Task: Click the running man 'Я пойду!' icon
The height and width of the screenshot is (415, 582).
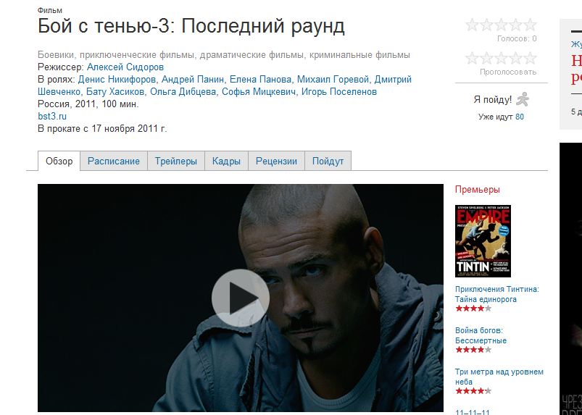Action: pyautogui.click(x=523, y=99)
